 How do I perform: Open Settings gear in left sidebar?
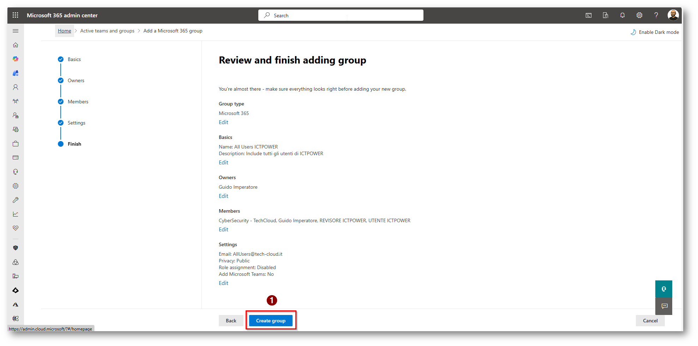pyautogui.click(x=16, y=186)
